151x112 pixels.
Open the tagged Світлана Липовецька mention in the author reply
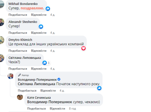(36, 84)
